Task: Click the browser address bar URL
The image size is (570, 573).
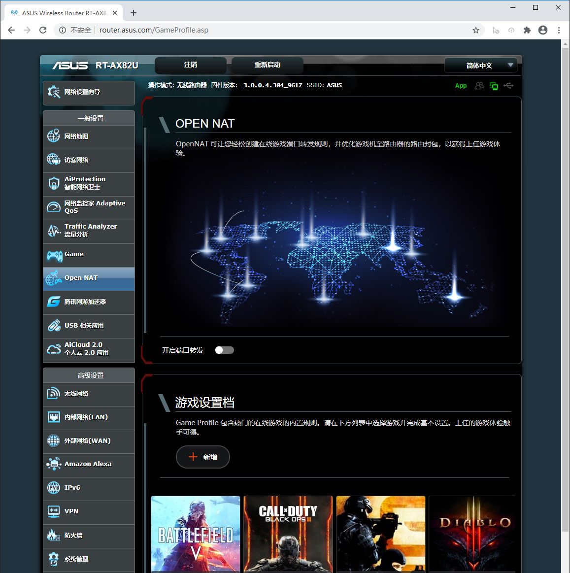Action: (154, 30)
